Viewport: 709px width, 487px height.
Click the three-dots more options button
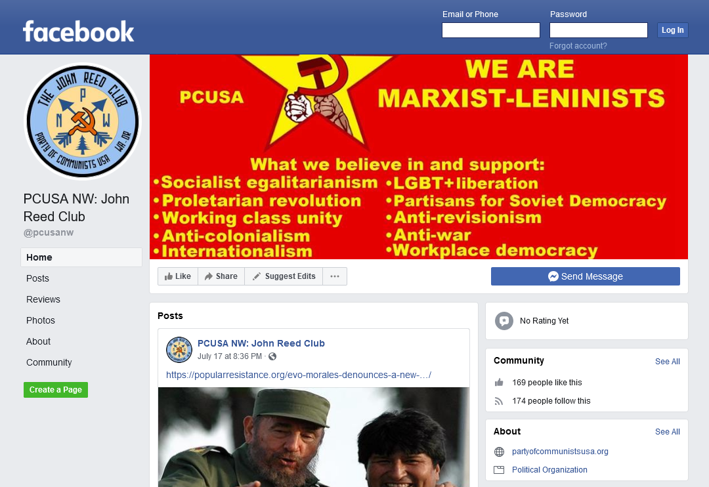[335, 276]
